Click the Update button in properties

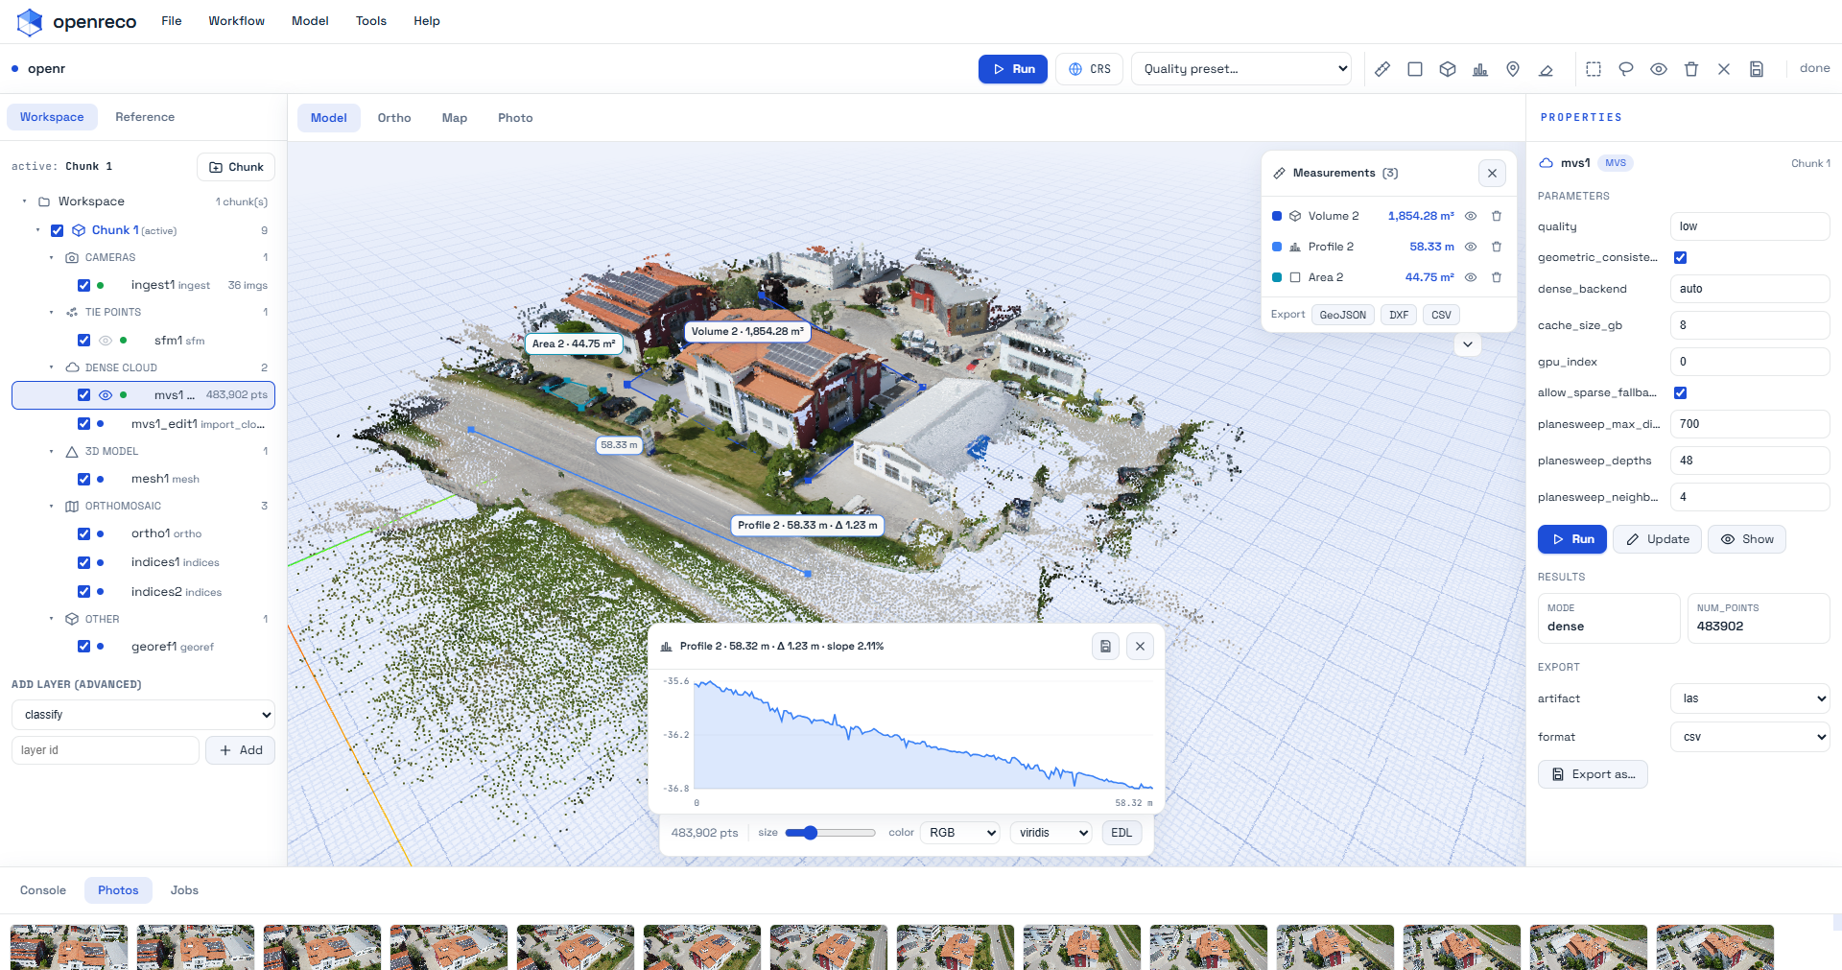(1658, 539)
